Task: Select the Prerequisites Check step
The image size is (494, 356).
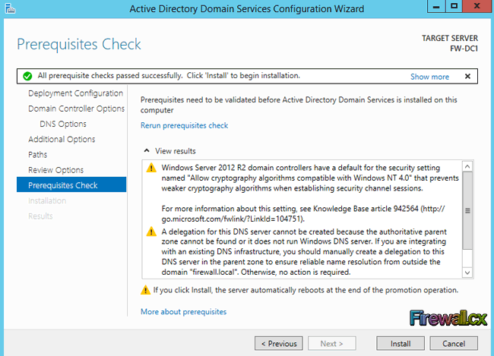Action: click(71, 184)
